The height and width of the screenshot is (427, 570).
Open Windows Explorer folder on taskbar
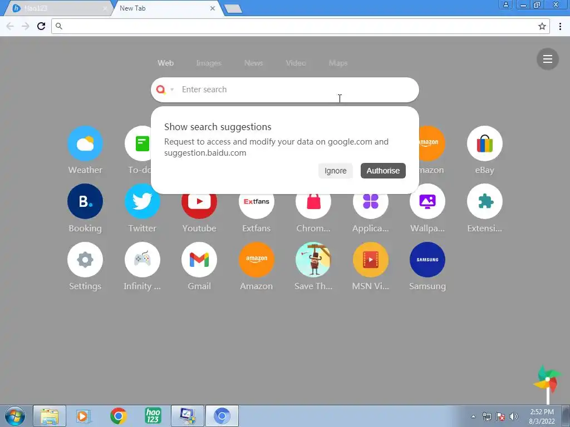[50, 416]
